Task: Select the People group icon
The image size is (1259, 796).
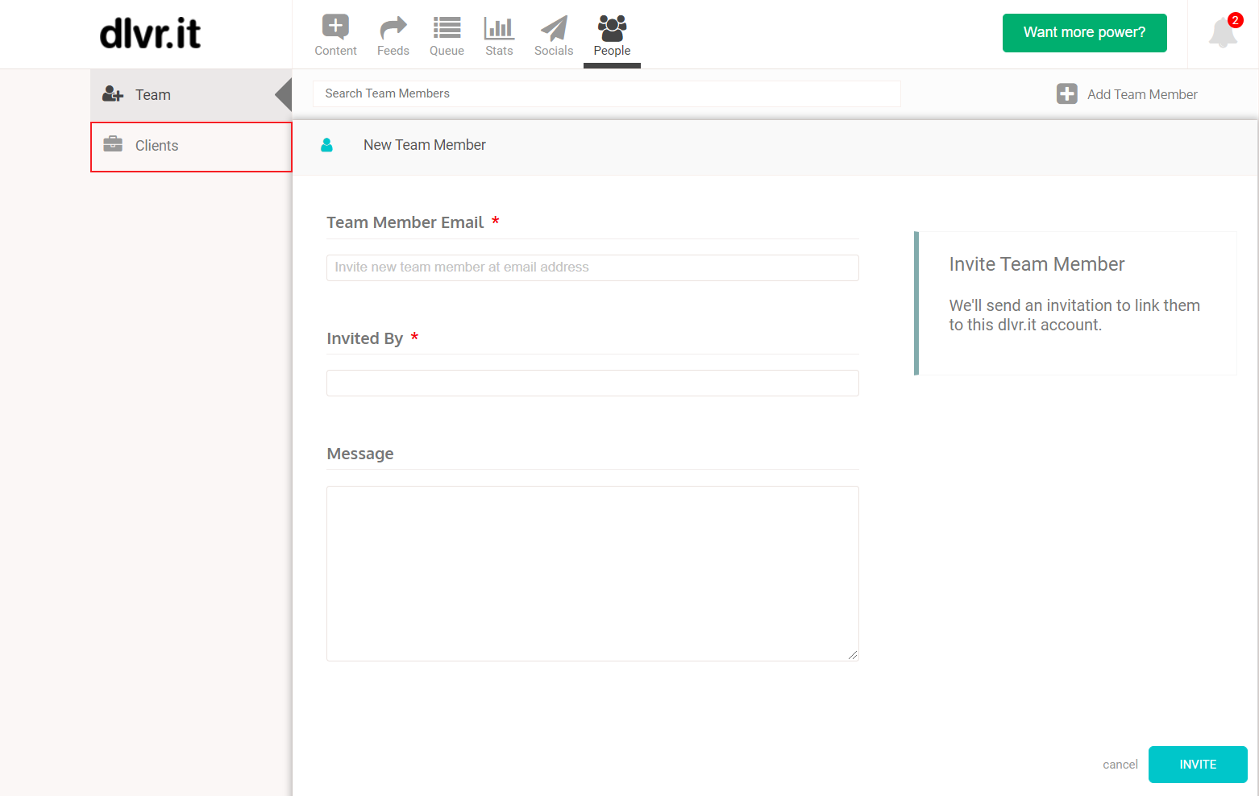Action: [x=613, y=28]
